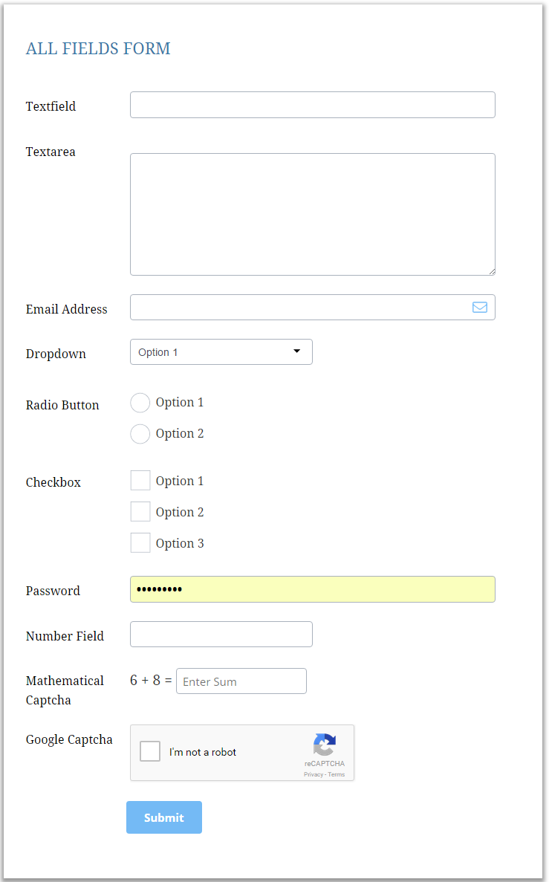Click the envelope icon in Email field

480,308
